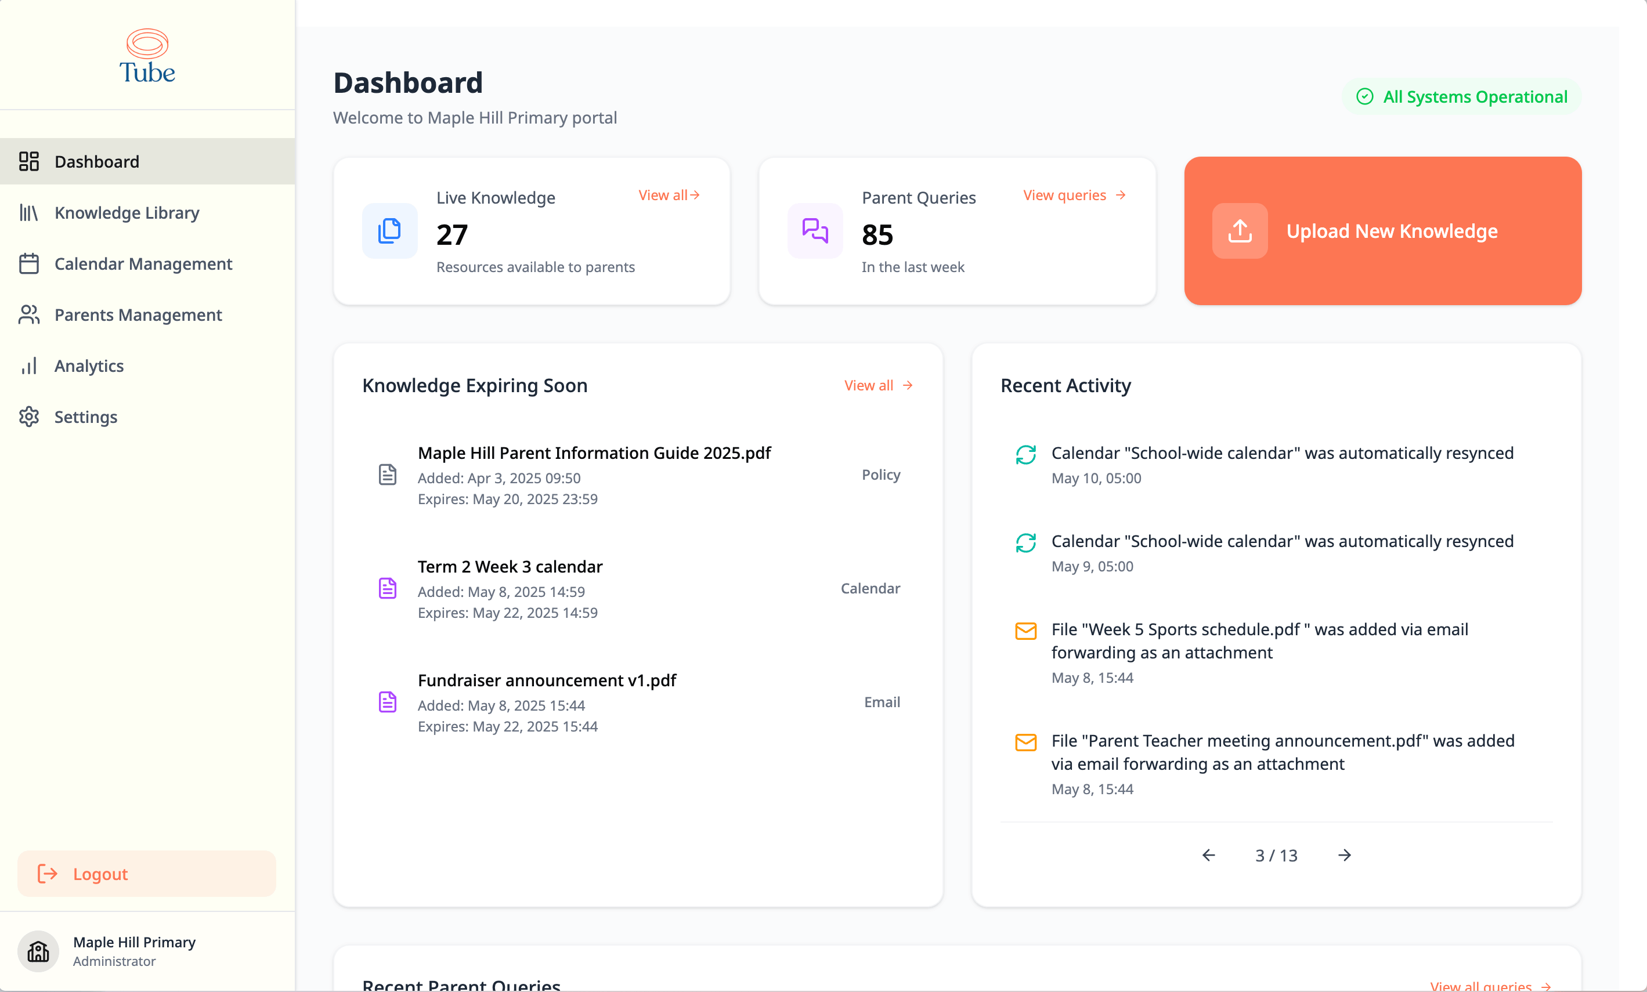Open Analytics using the bar chart icon
Image resolution: width=1647 pixels, height=992 pixels.
point(30,365)
